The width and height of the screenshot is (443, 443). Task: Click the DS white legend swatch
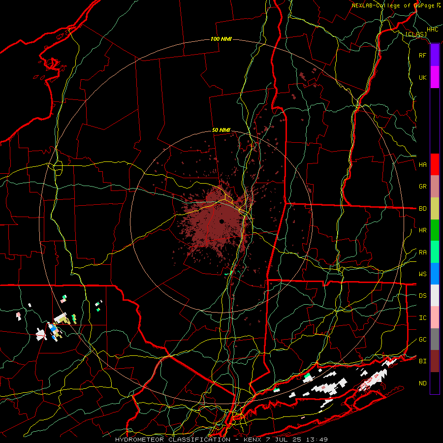tap(435, 295)
